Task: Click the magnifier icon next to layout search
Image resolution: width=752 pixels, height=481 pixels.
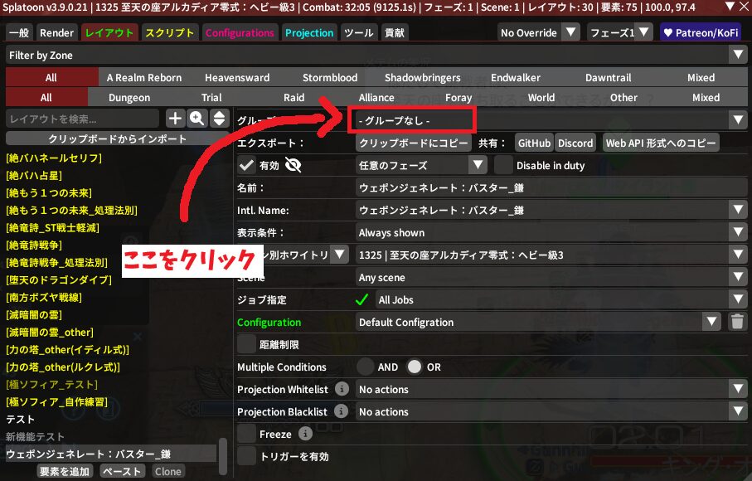Action: point(197,119)
